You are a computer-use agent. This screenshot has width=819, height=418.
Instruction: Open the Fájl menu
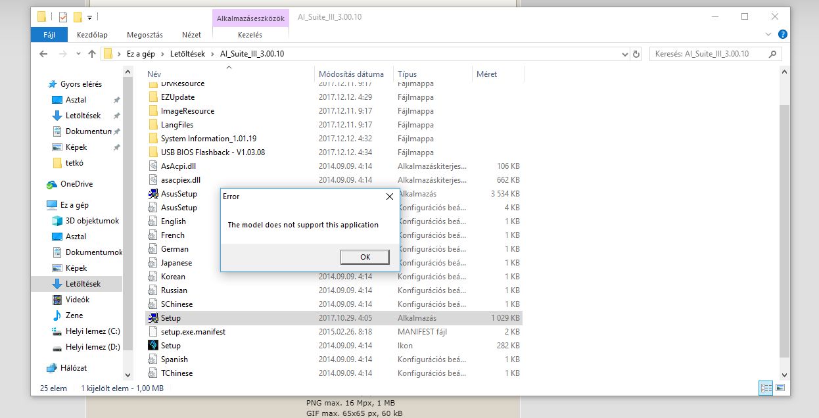[49, 35]
